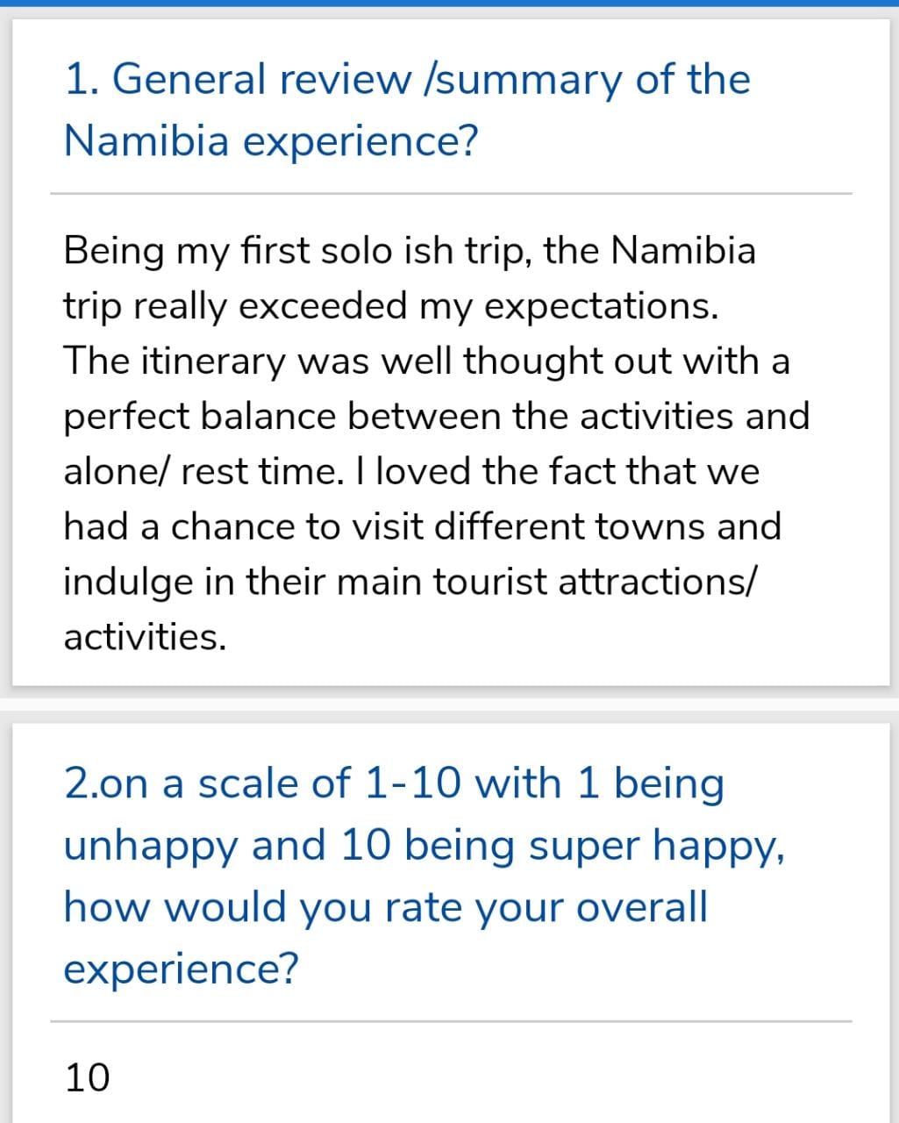Click the line 'perfect balance between the activities'
The image size is (899, 1123).
click(x=437, y=416)
